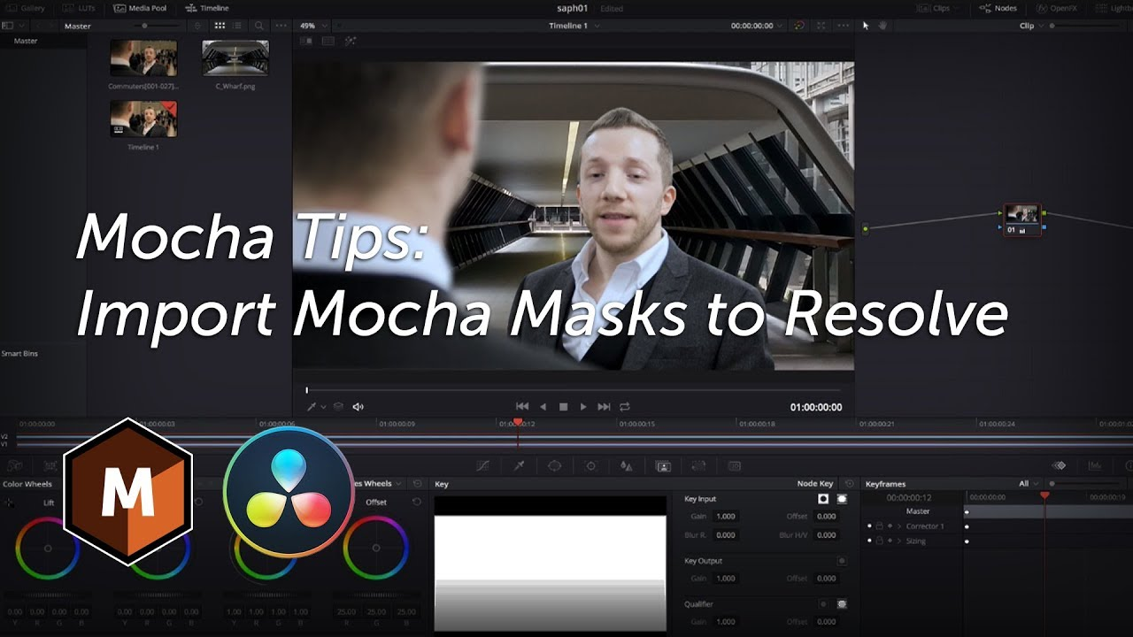Open viewer timecode 00:00:00:00 dropdown

(757, 26)
